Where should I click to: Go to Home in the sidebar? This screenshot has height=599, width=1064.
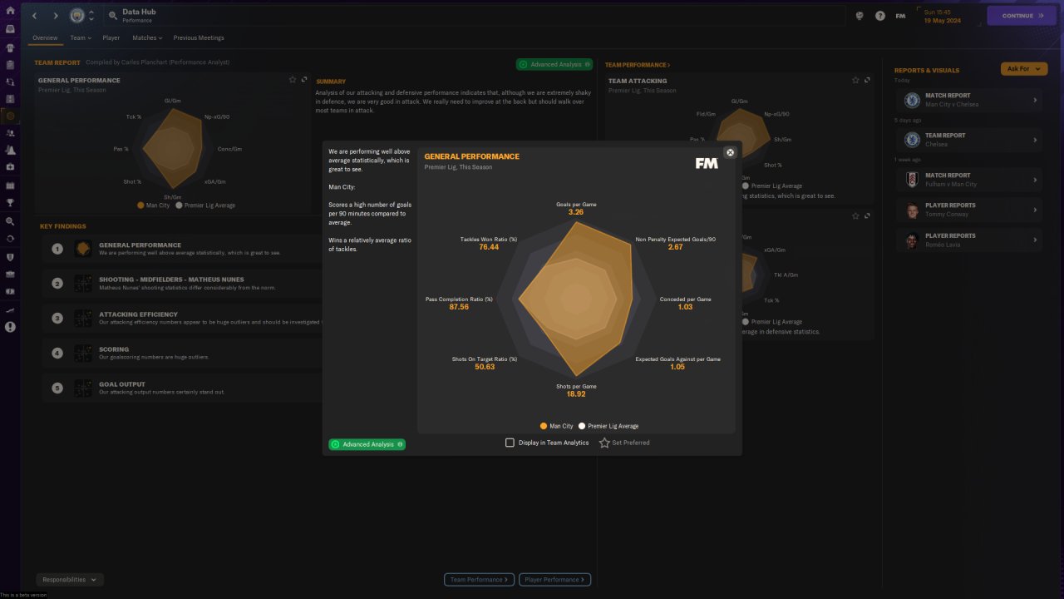pos(10,11)
